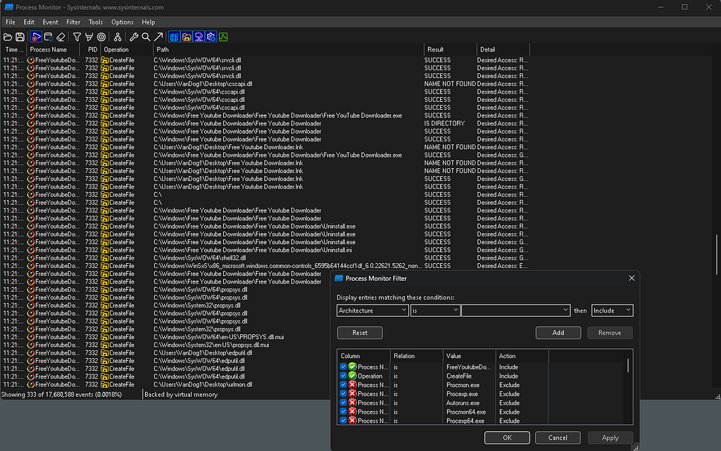Viewport: 721px width, 451px height.
Task: Toggle event Capture in toolbar
Action: tap(36, 37)
